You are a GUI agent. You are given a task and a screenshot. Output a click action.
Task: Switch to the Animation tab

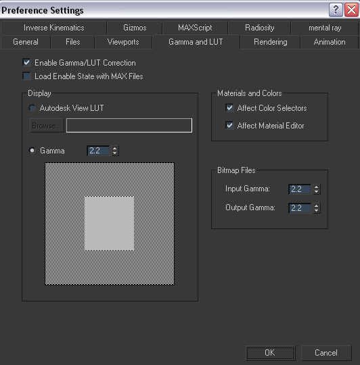330,42
